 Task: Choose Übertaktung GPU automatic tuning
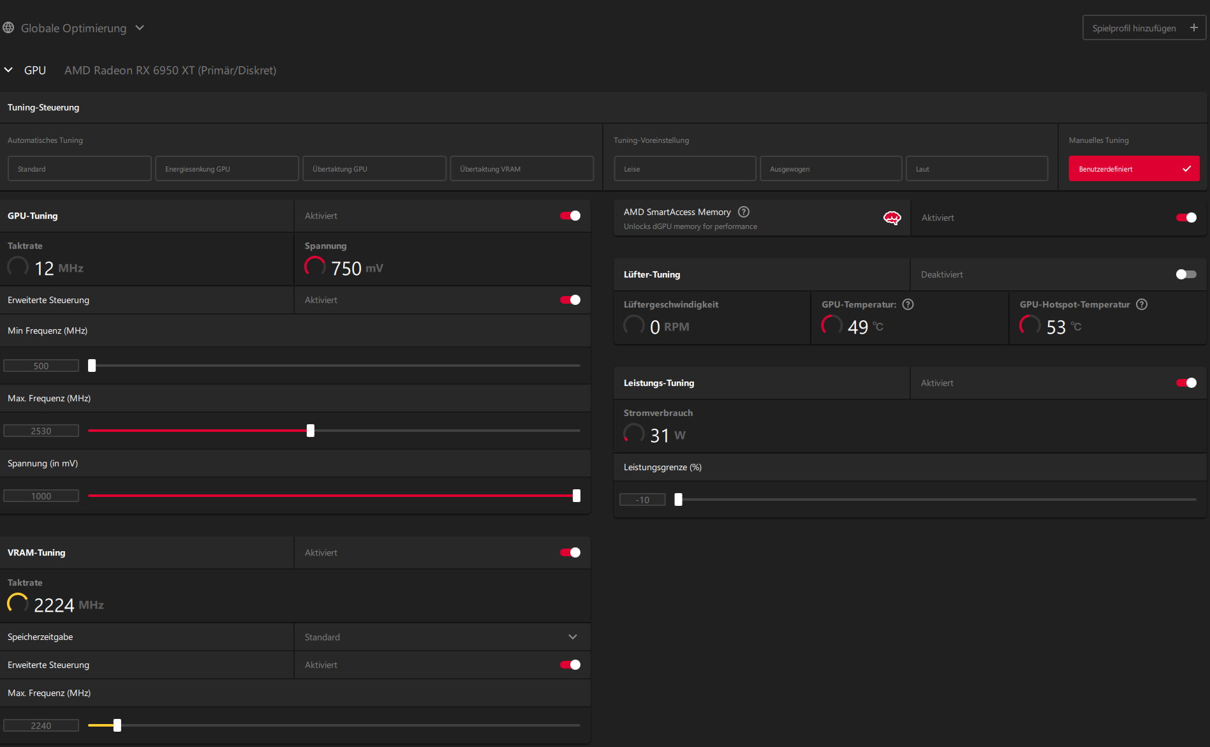point(374,168)
